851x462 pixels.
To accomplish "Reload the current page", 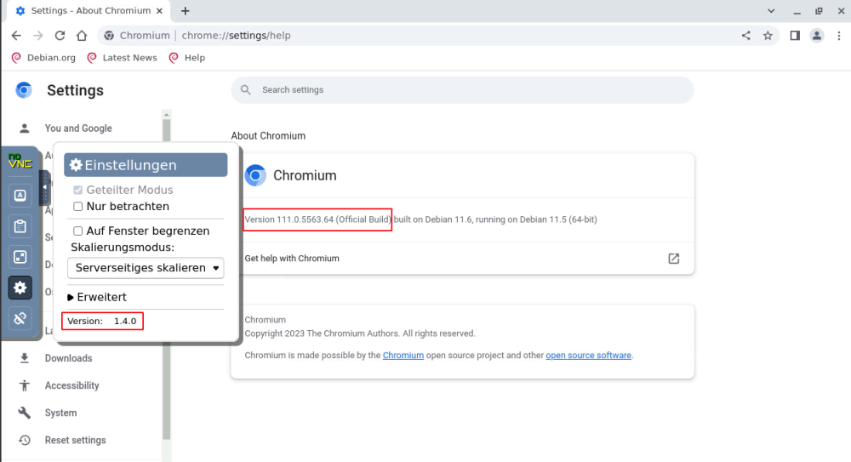I will (x=60, y=35).
